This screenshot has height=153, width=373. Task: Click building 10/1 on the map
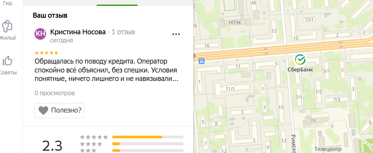coord(309,19)
